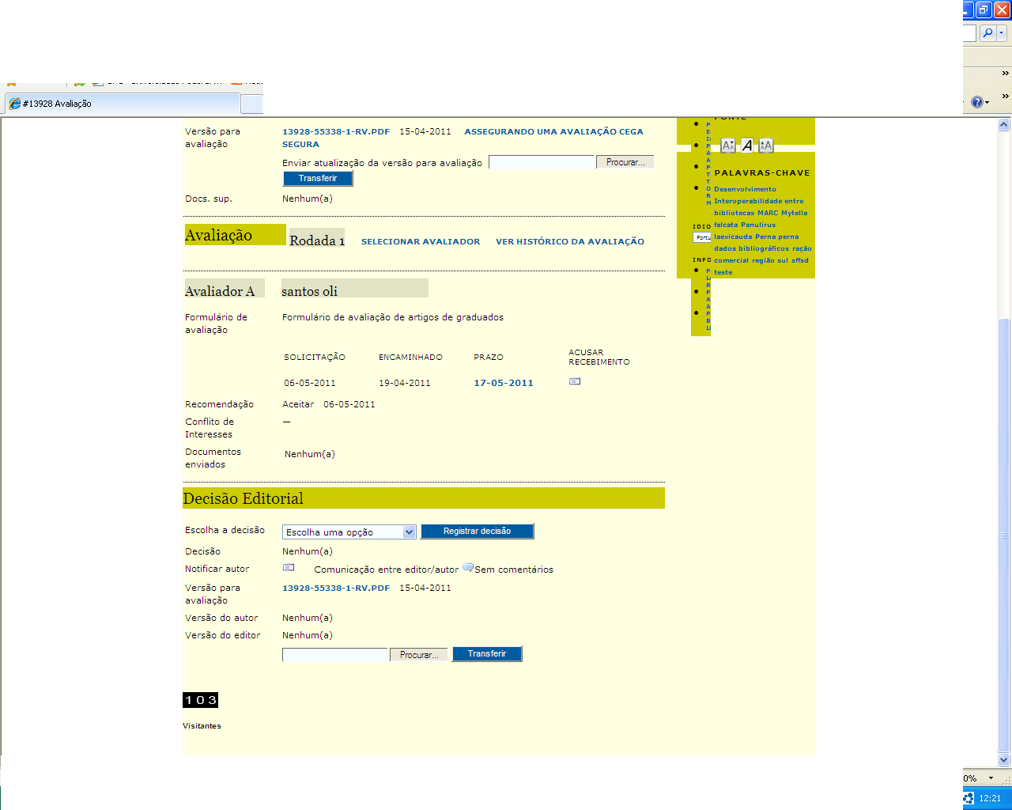Click the Rodada 1 label
The height and width of the screenshot is (810, 1012).
(317, 240)
